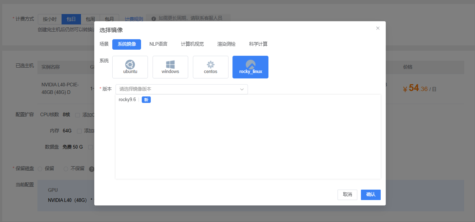This screenshot has height=222, width=475.
Task: Close the 选择镜像 dialog with X
Action: [x=378, y=28]
